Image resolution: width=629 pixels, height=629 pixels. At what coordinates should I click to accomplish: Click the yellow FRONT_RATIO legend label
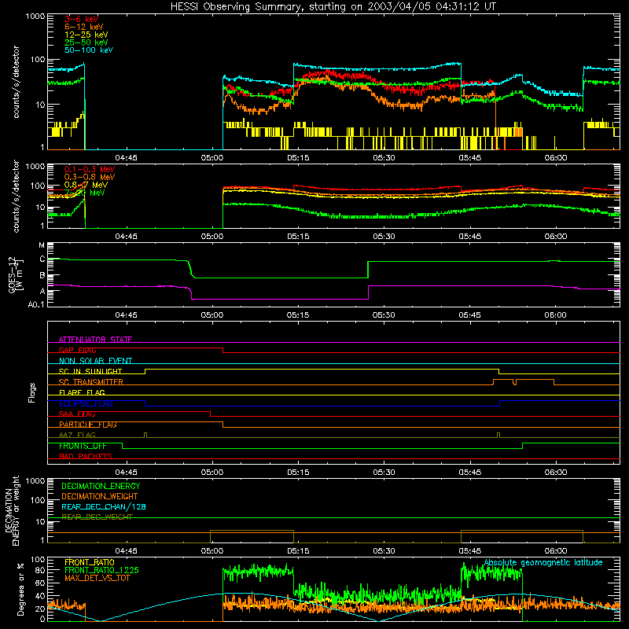(x=90, y=562)
